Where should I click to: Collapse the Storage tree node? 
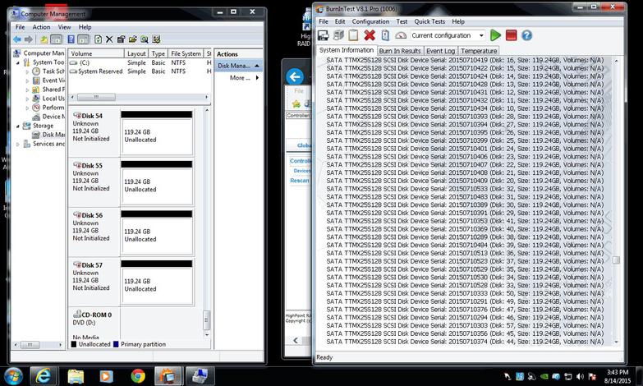pyautogui.click(x=17, y=126)
